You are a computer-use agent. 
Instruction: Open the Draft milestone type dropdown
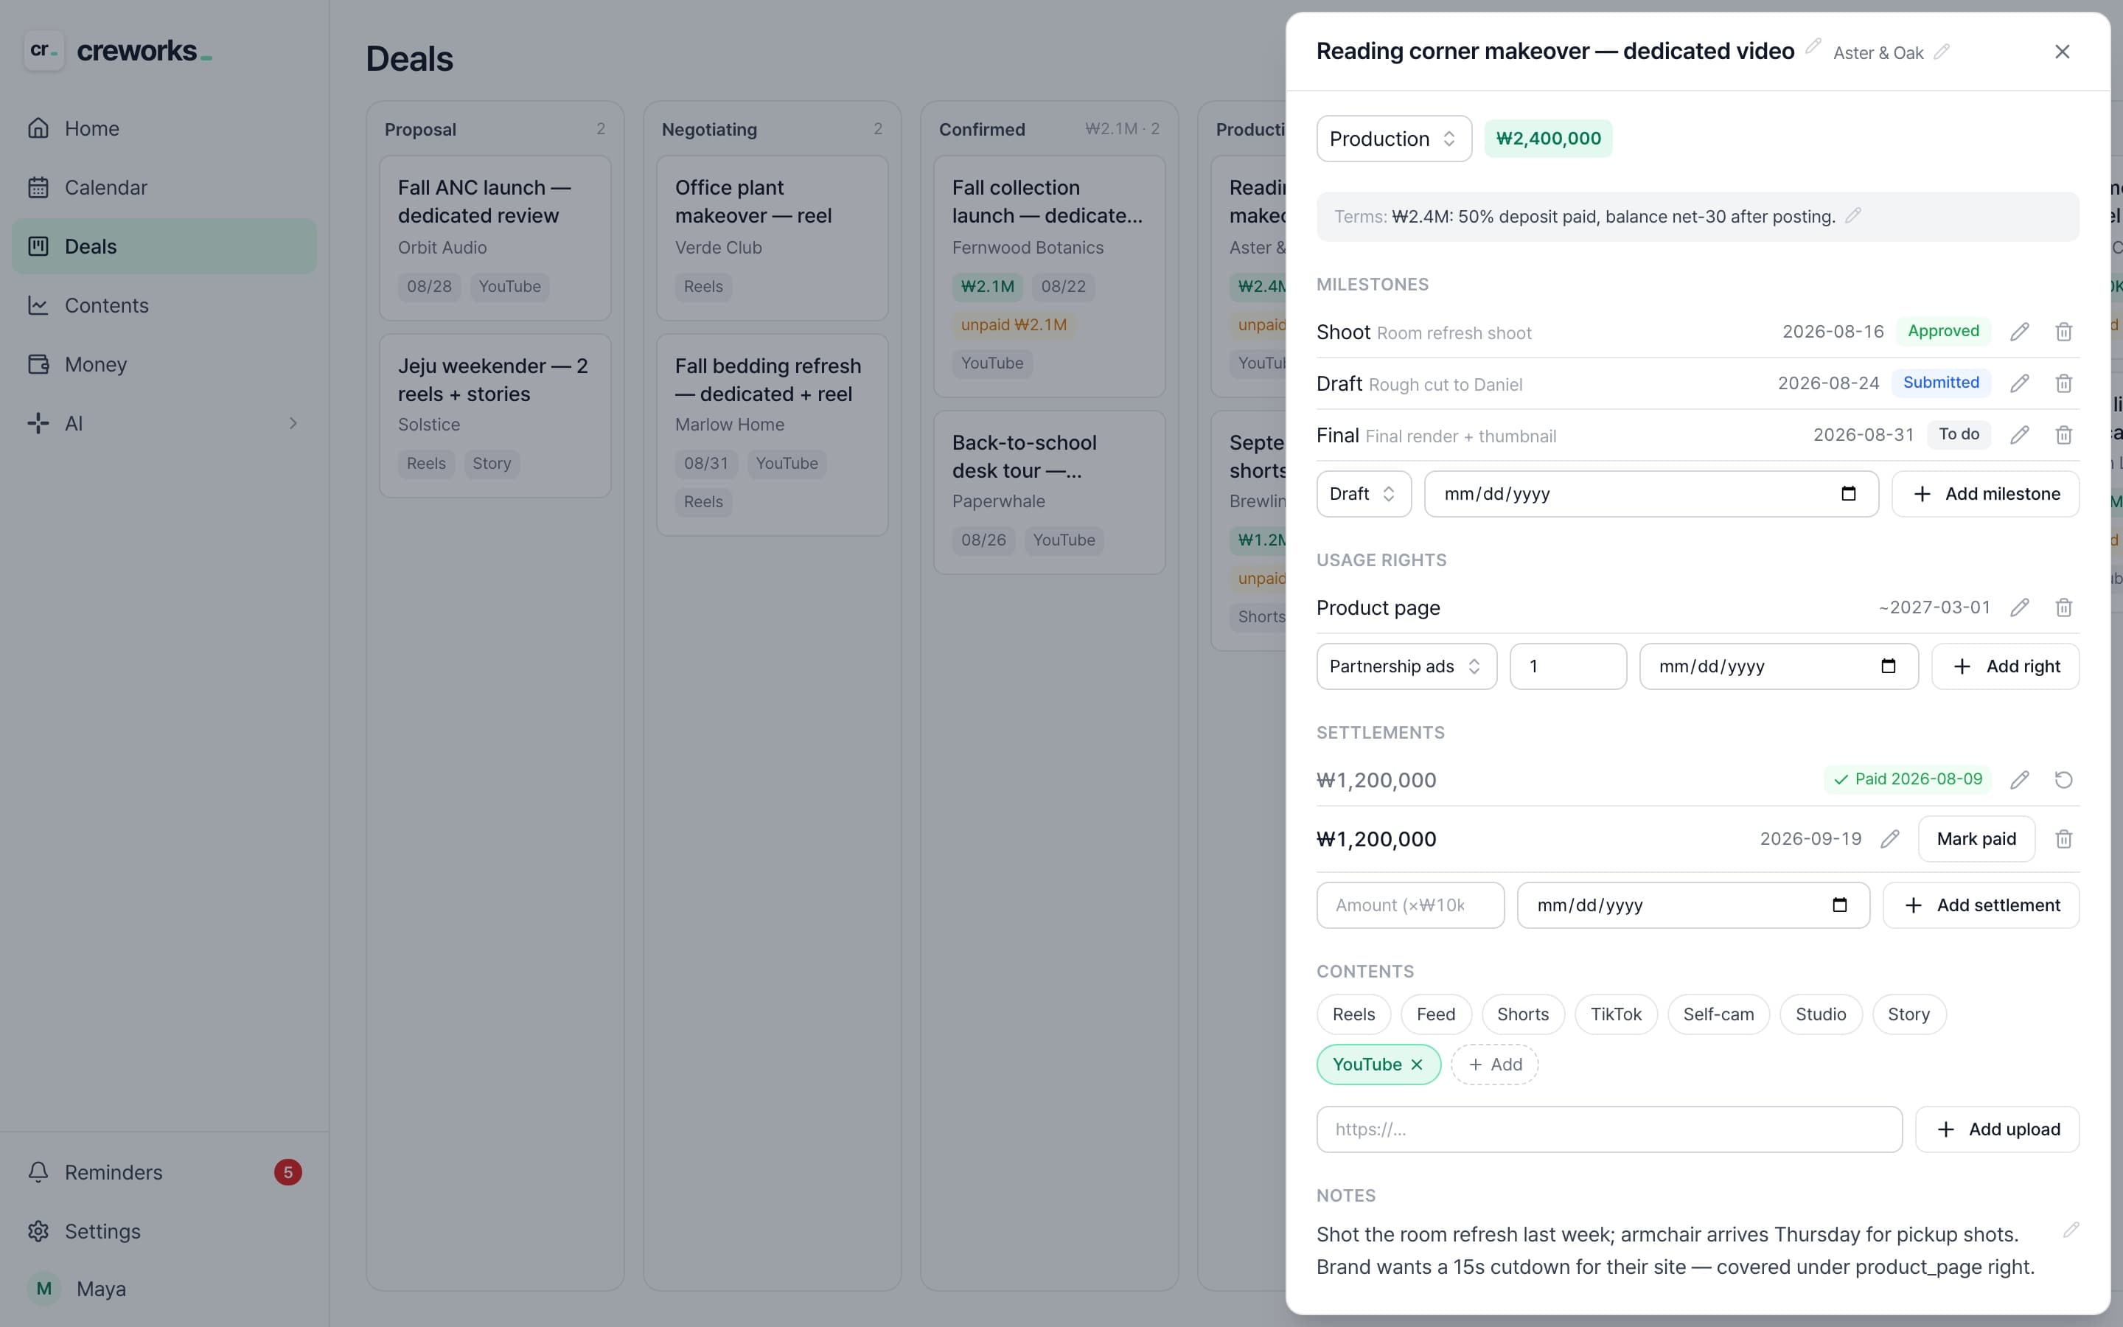(1363, 494)
